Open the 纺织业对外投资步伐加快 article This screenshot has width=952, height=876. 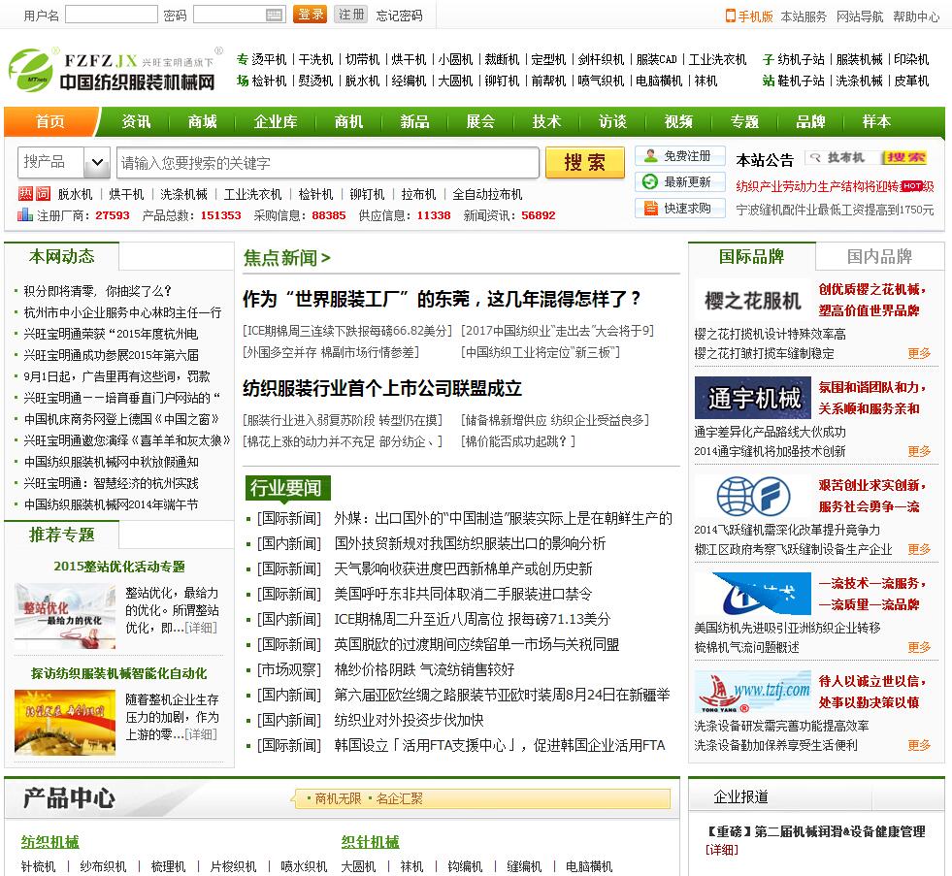409,720
